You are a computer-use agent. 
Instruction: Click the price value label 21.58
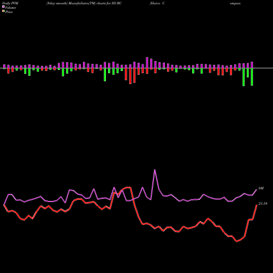point(263,204)
